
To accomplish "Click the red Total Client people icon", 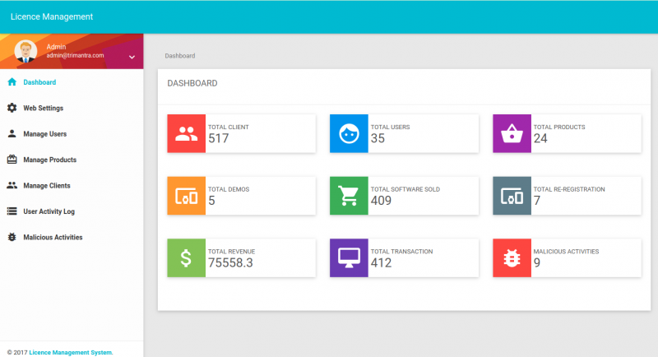I will click(186, 133).
